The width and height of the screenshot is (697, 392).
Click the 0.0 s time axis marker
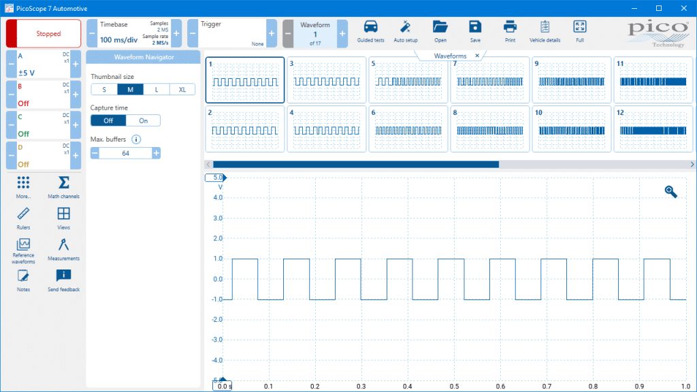(223, 386)
